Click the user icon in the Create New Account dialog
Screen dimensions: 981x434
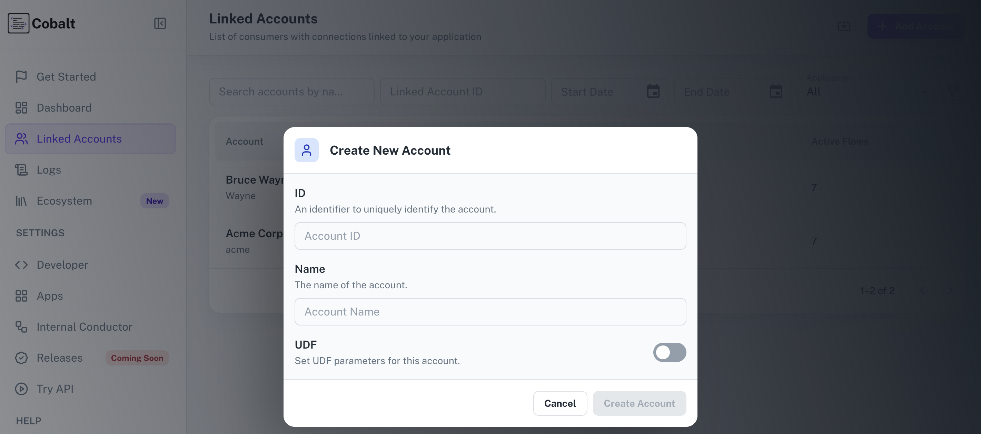307,150
